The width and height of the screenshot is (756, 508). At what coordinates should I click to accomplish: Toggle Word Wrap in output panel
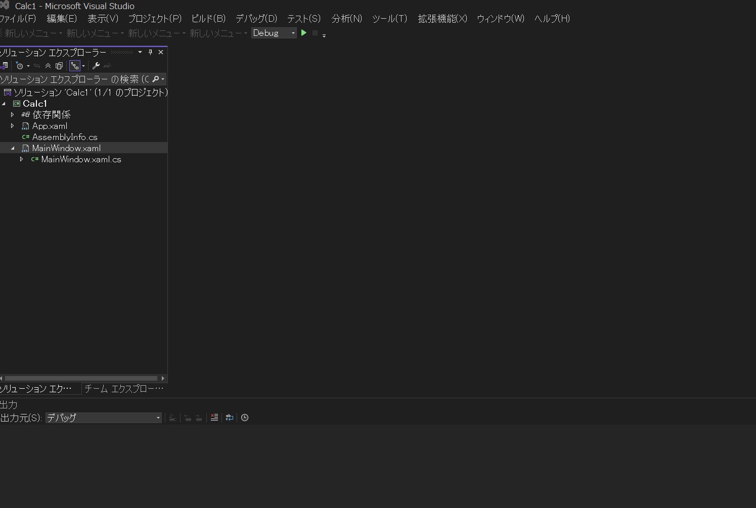click(x=230, y=418)
